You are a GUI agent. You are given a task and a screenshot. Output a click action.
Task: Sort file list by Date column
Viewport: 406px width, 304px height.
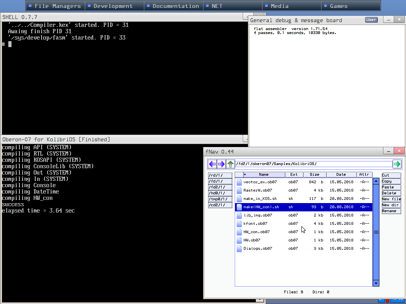point(341,175)
